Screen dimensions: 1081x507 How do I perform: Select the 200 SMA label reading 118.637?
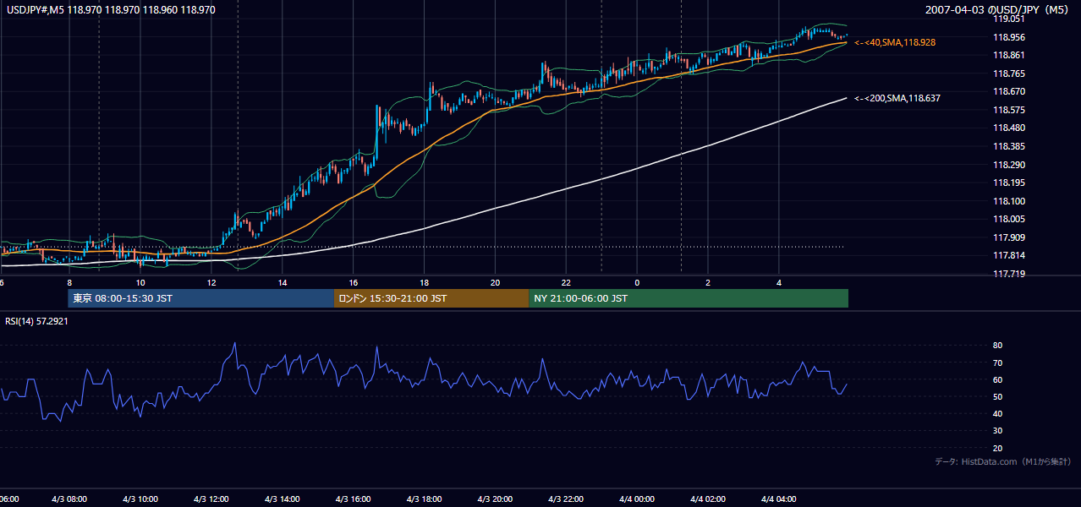tap(897, 99)
